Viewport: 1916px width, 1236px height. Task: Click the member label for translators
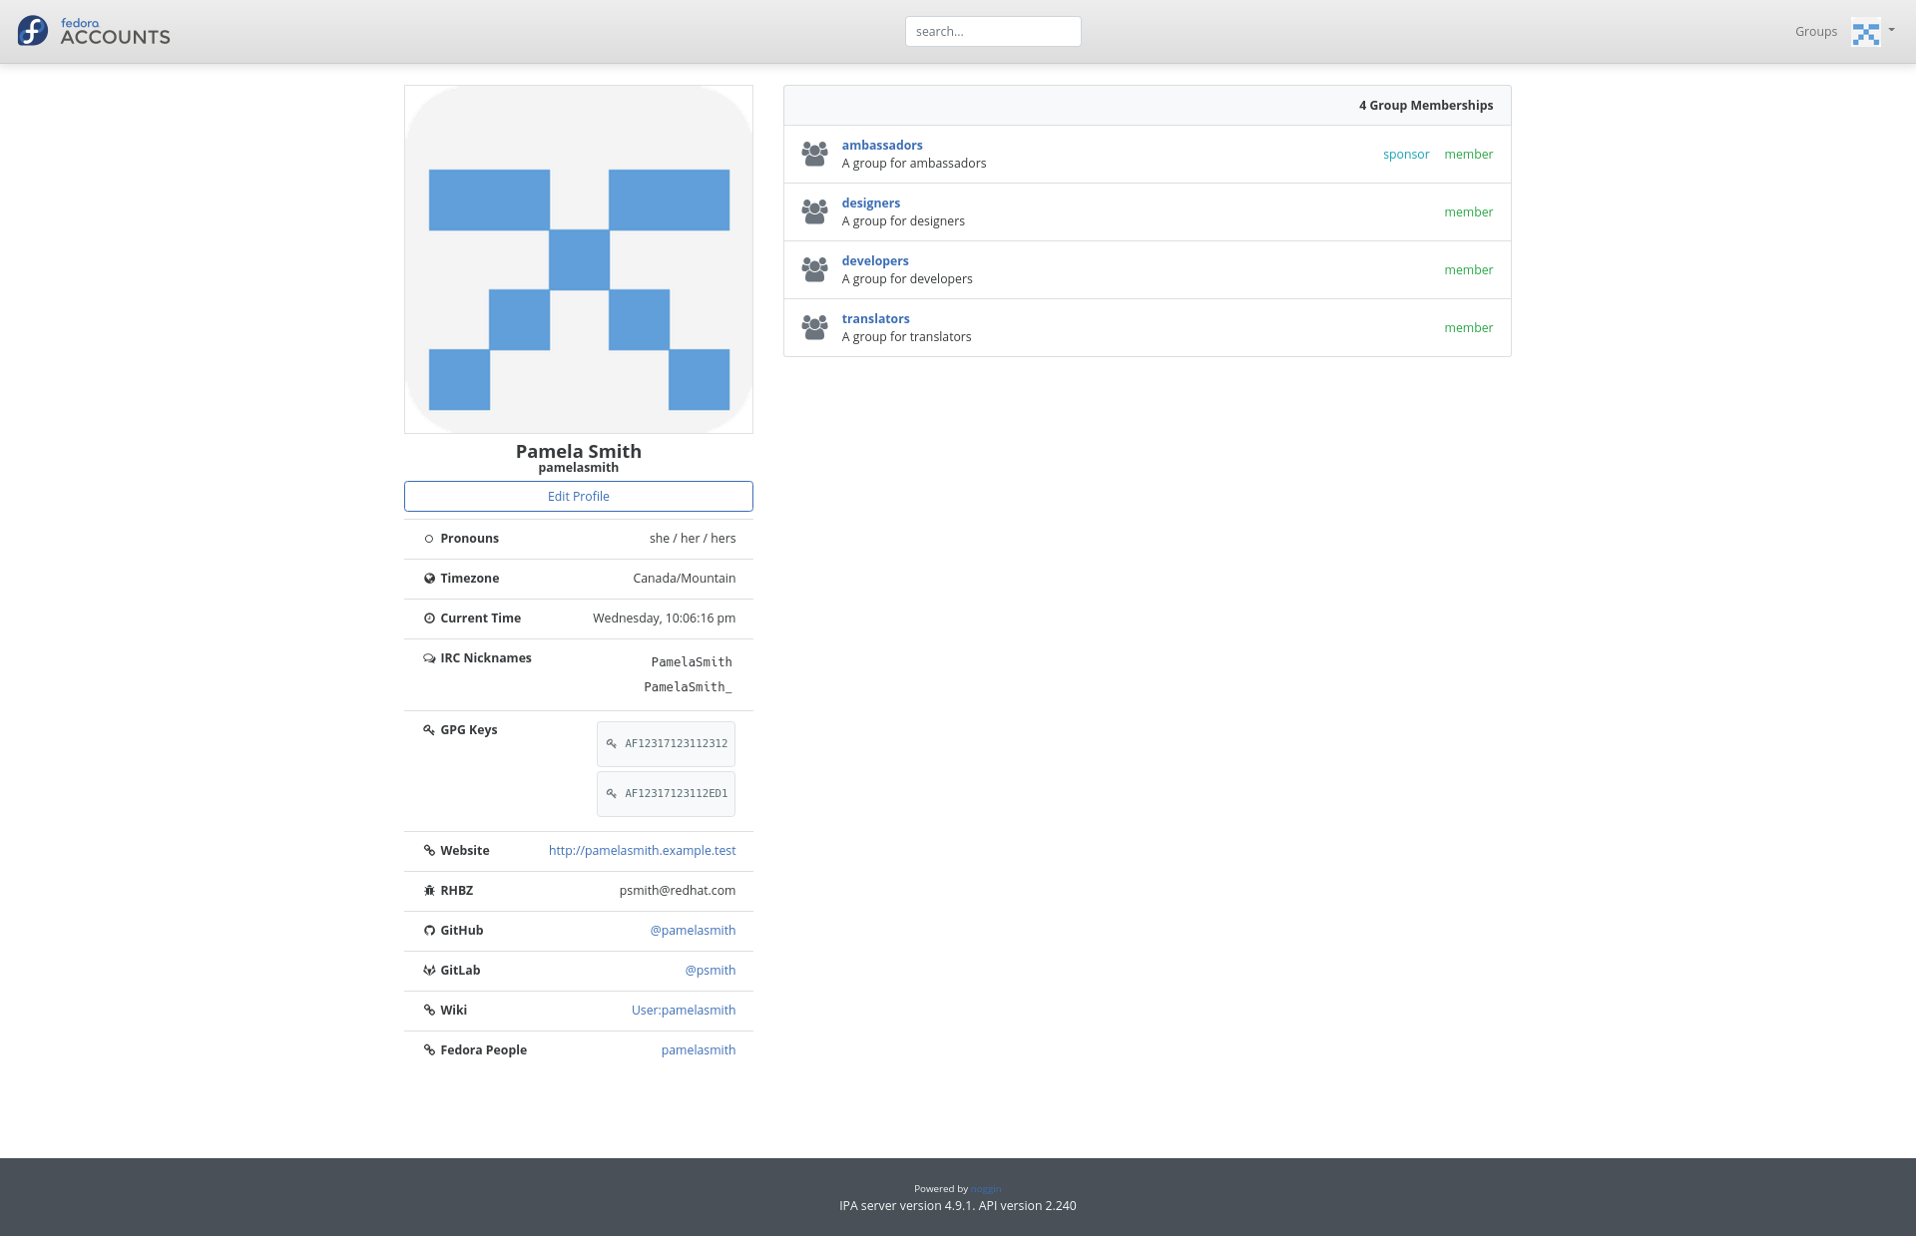coord(1469,328)
